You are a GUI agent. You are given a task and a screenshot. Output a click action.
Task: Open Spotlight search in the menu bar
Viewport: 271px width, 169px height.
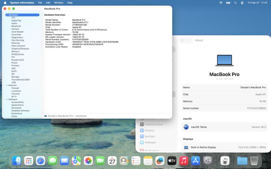[x=235, y=3]
